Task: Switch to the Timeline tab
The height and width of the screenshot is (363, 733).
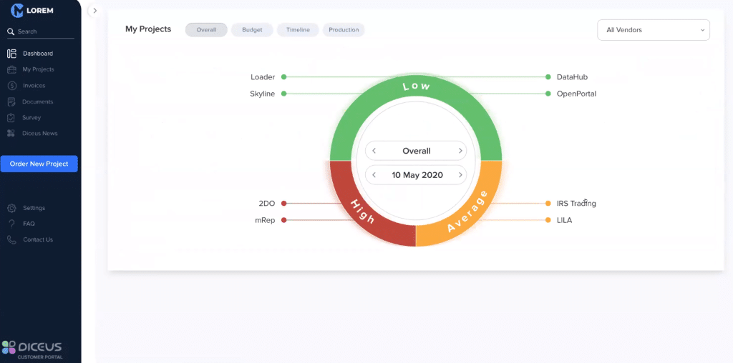Action: (298, 30)
